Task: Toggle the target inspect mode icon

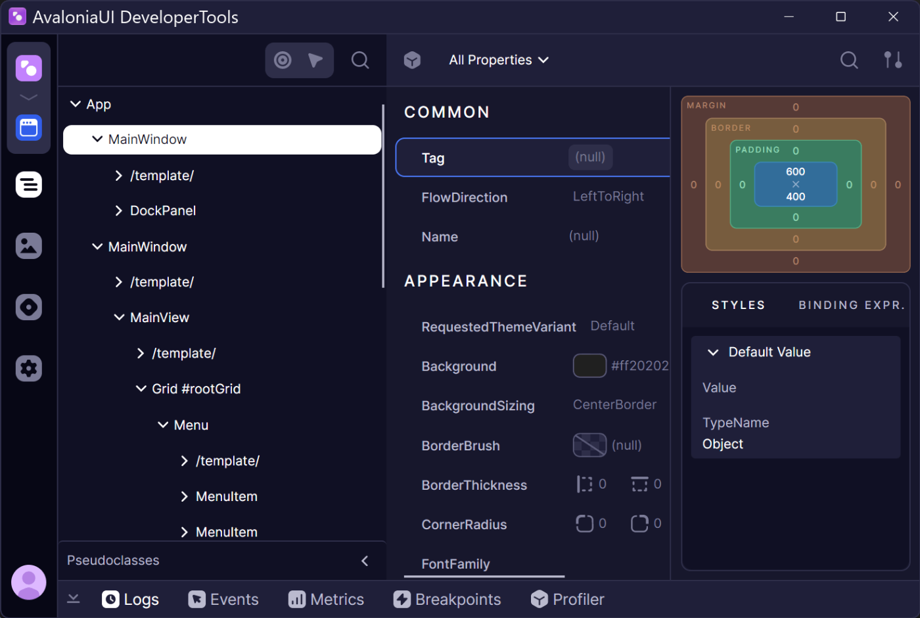Action: [x=283, y=60]
